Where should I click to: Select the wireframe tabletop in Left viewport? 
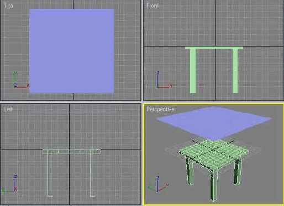point(72,151)
